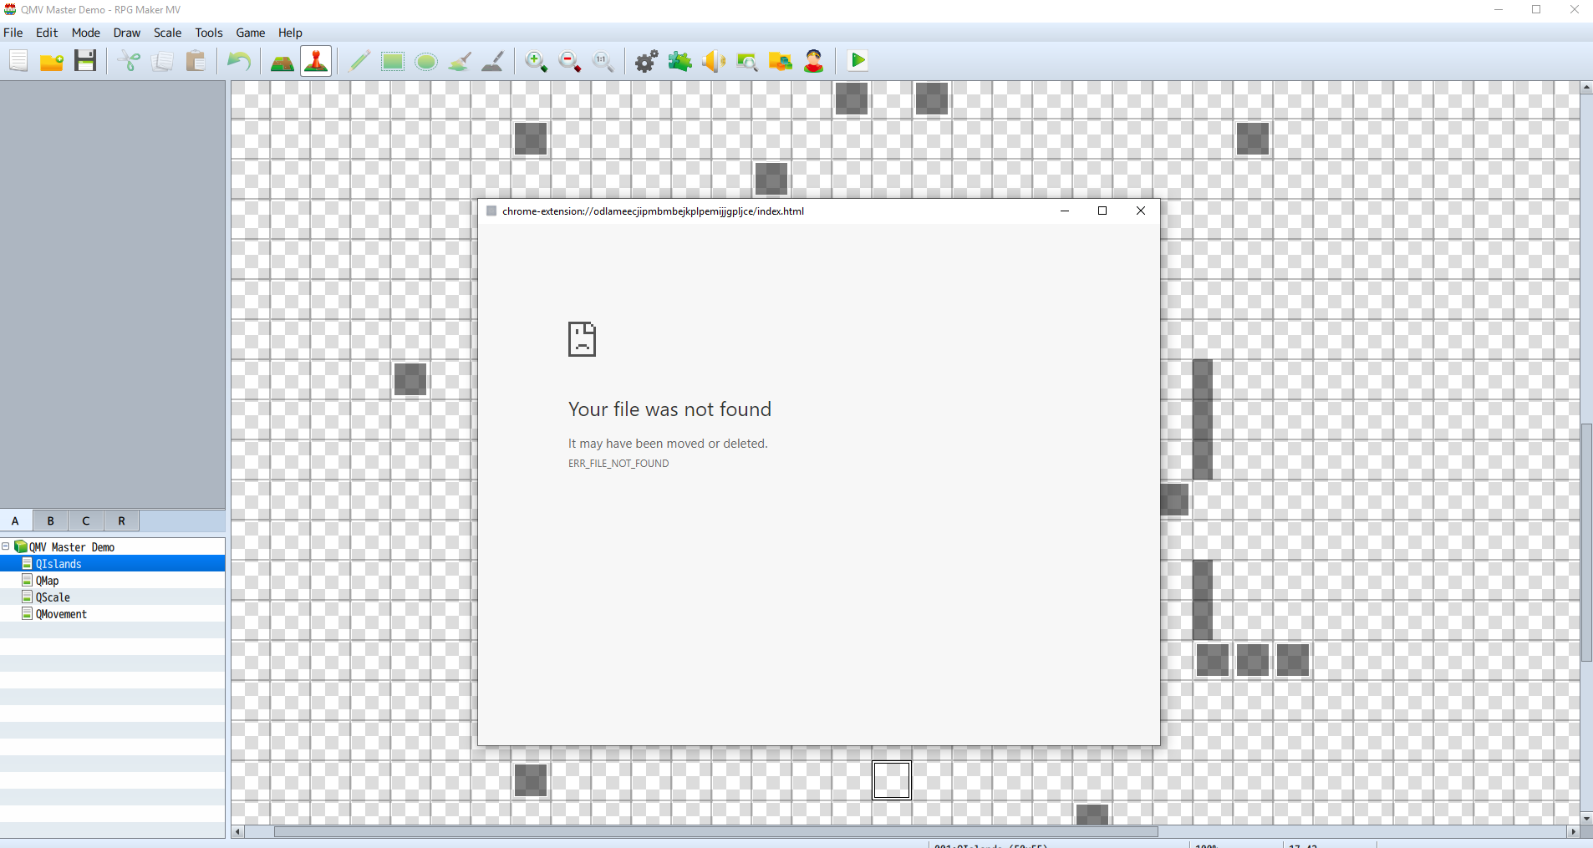Open the Character Generator icon
This screenshot has width=1593, height=848.
pyautogui.click(x=814, y=61)
